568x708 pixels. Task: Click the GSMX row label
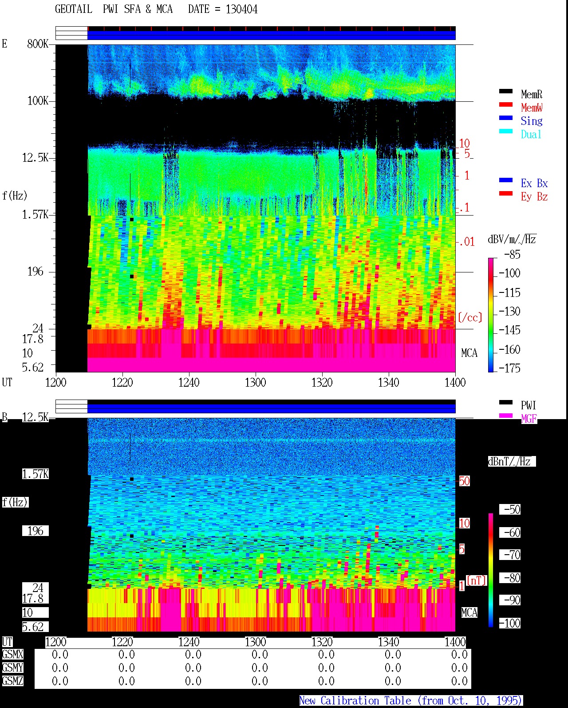tap(12, 655)
